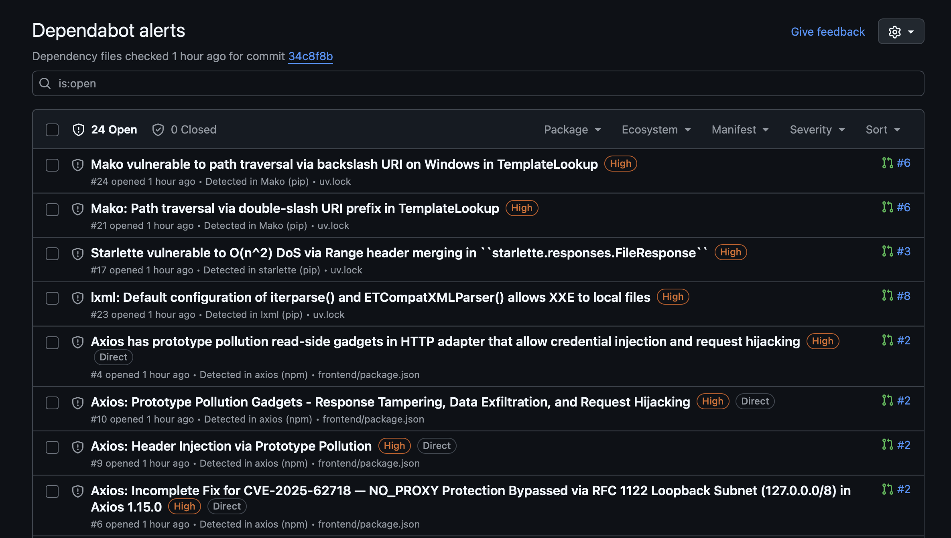Open pull request #2 on Axios Header Injection alert
This screenshot has width=951, height=538.
896,445
